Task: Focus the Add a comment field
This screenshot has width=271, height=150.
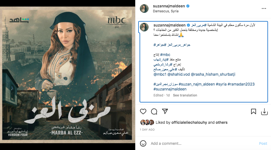Action: pos(203,143)
